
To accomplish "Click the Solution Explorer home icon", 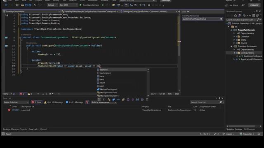I will 236,16.
